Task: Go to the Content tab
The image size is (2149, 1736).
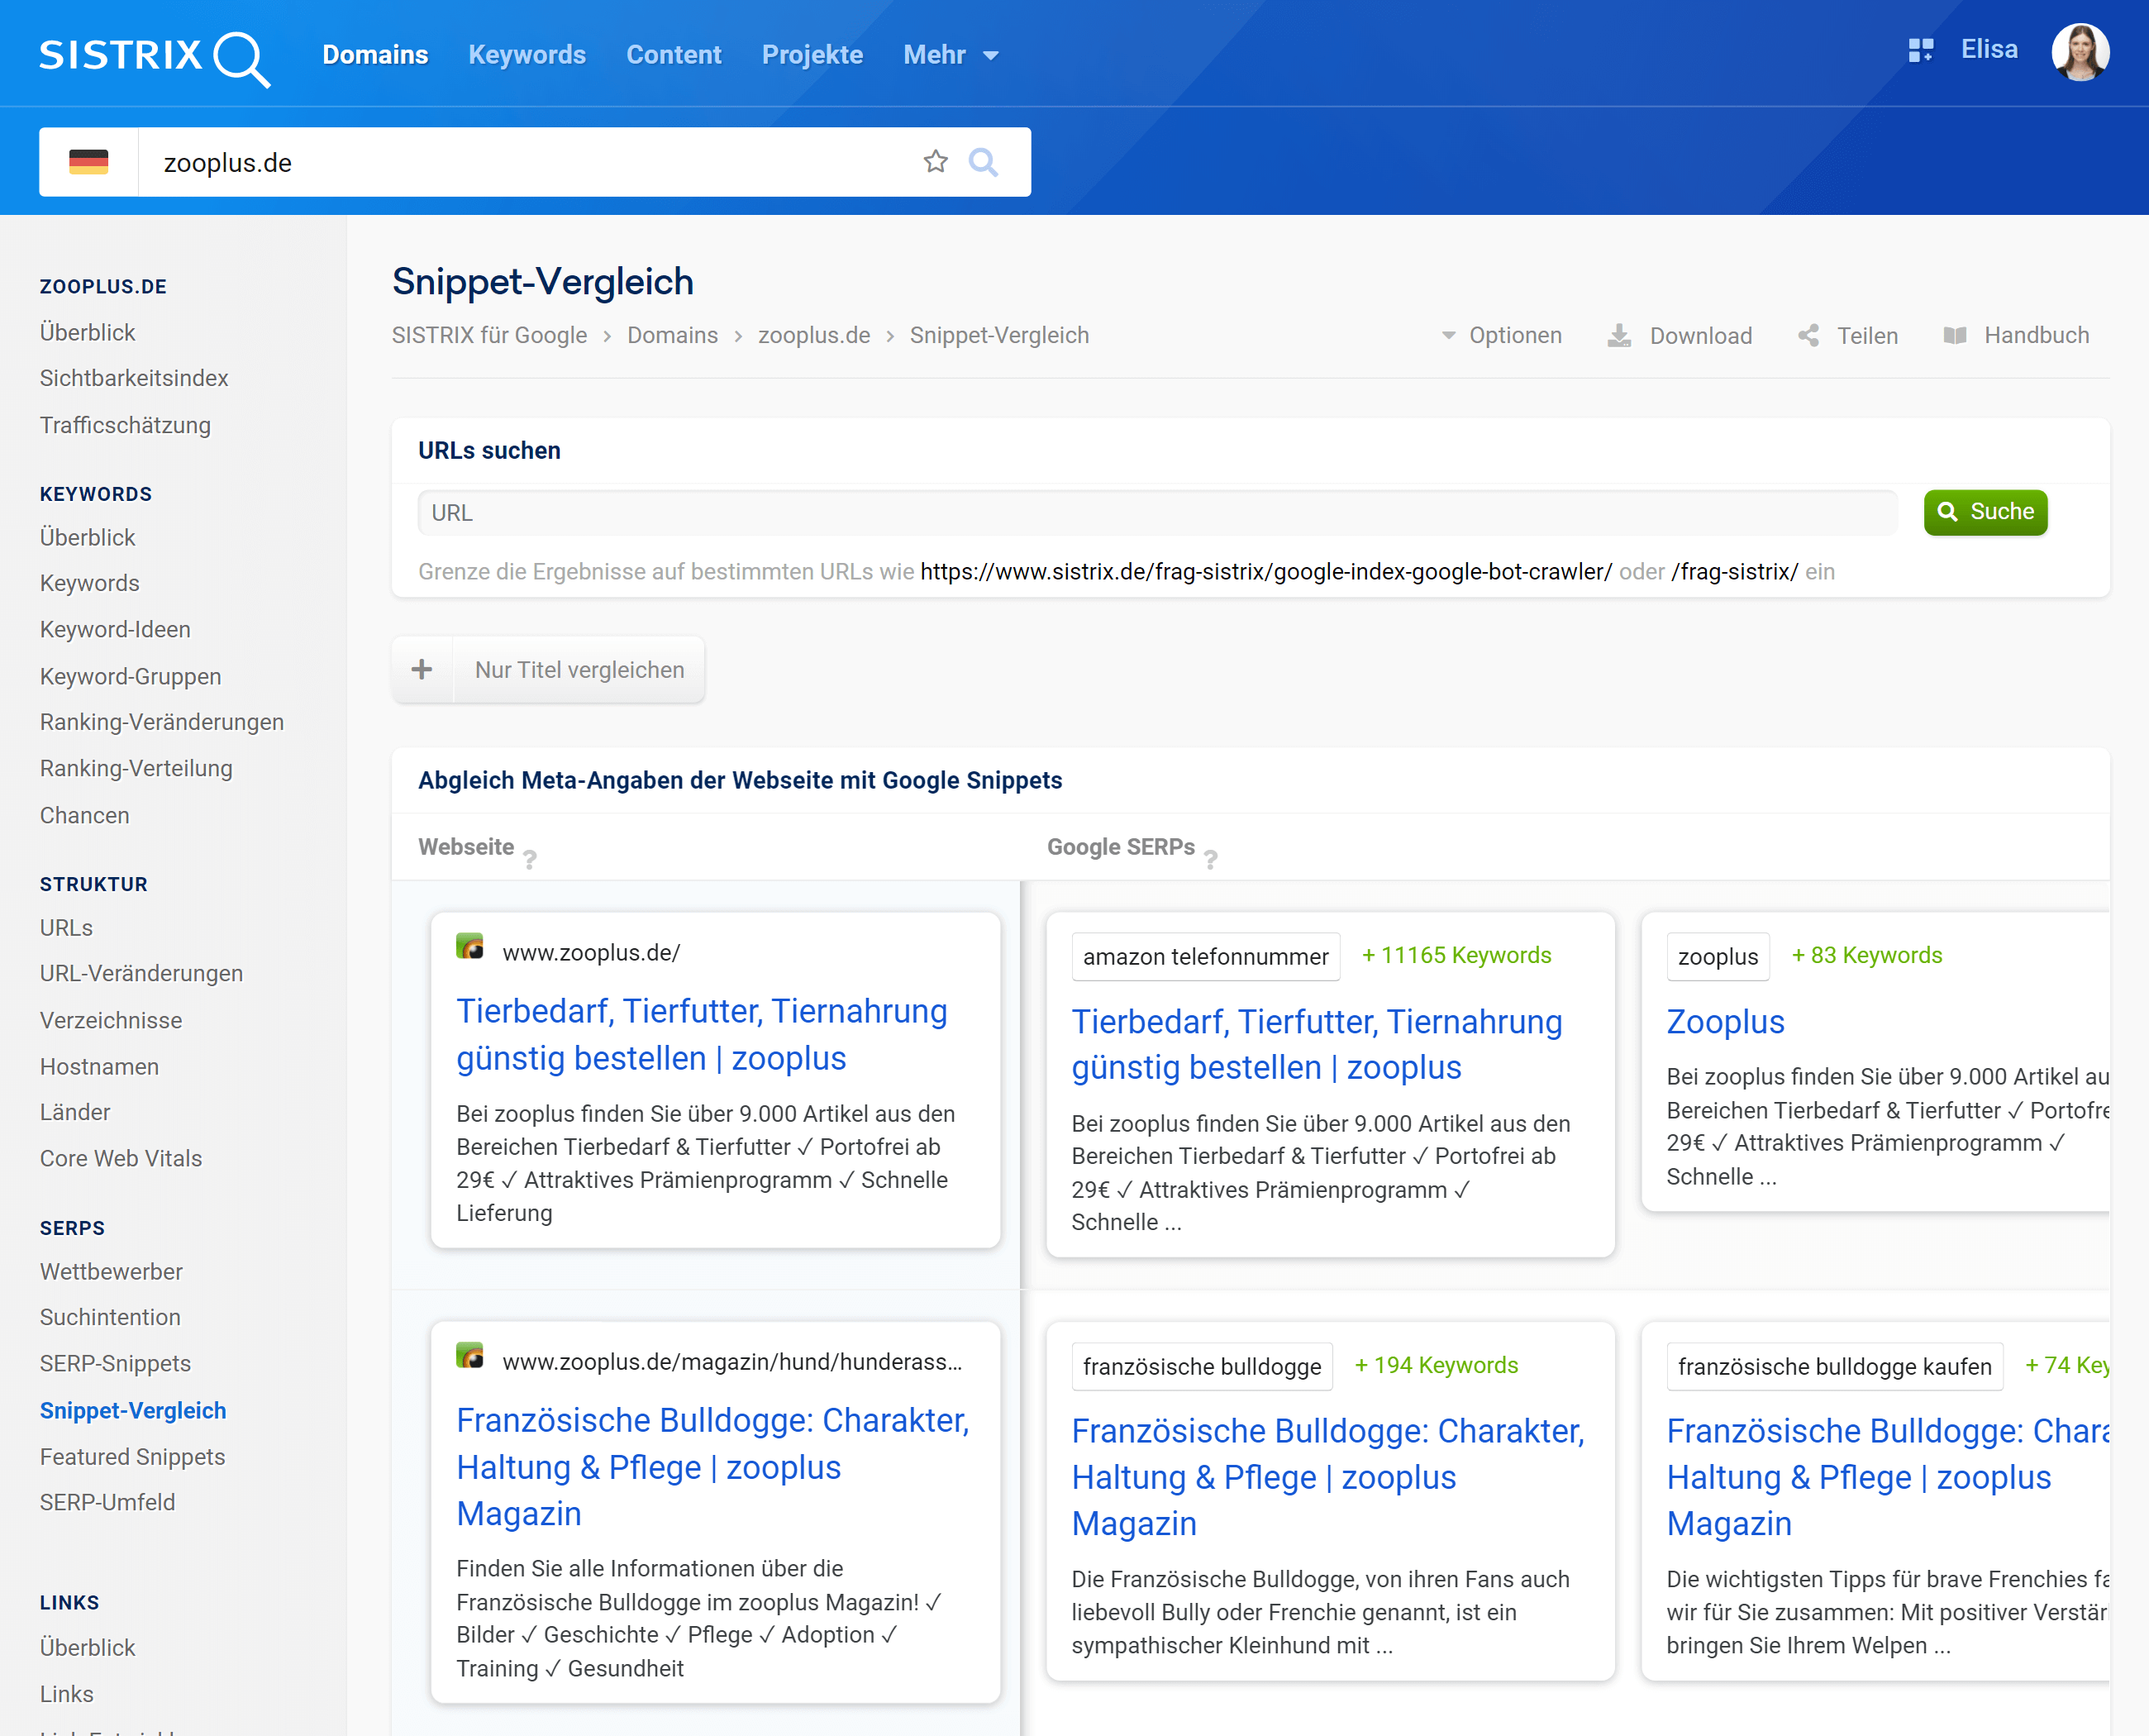Action: (673, 55)
